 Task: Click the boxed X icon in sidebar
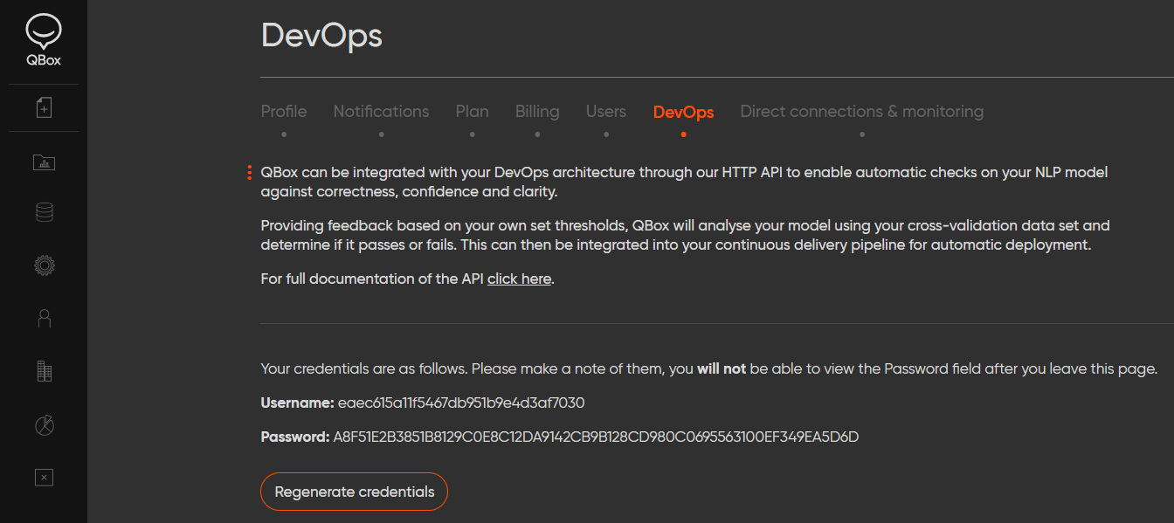tap(44, 477)
